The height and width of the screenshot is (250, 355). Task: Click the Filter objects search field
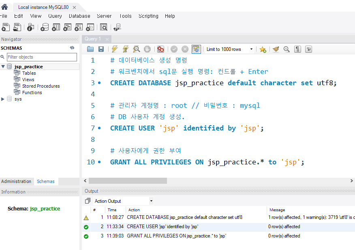[42, 57]
